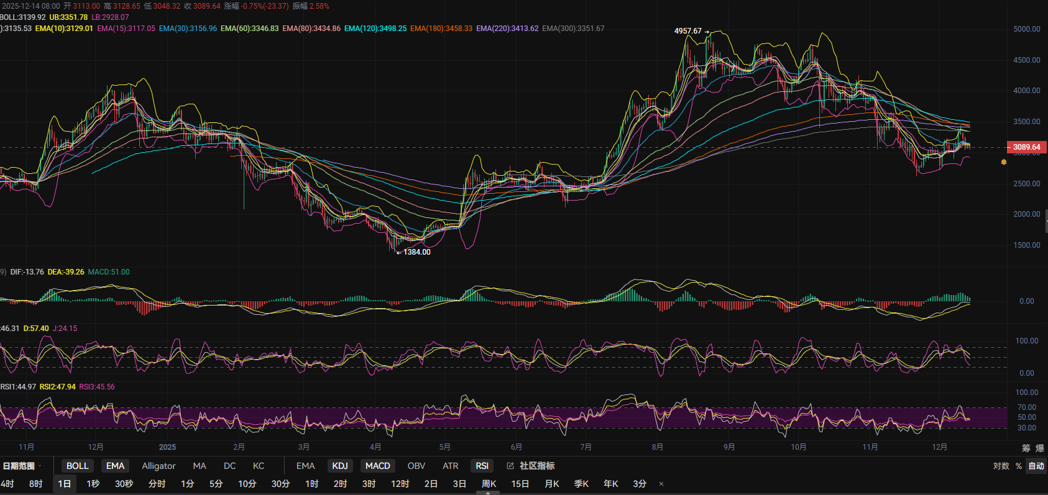Screen dimensions: 1048x495
Task: Enable the Alligator indicator
Action: pyautogui.click(x=159, y=466)
